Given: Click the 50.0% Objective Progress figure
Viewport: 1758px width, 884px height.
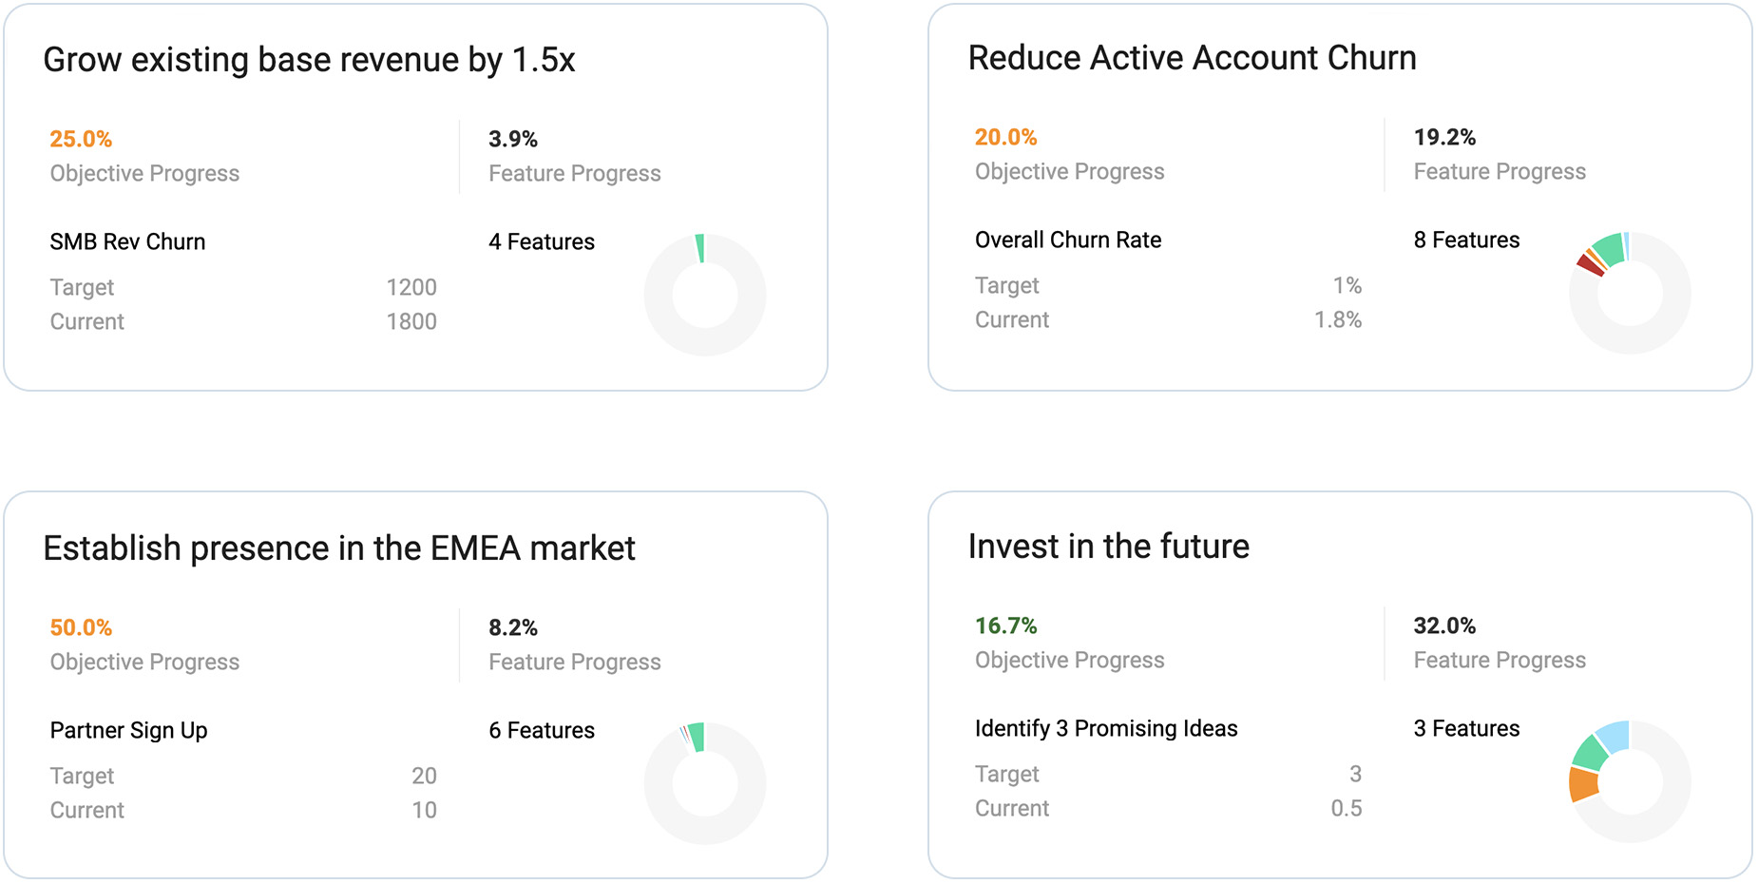Looking at the screenshot, I should coord(81,627).
